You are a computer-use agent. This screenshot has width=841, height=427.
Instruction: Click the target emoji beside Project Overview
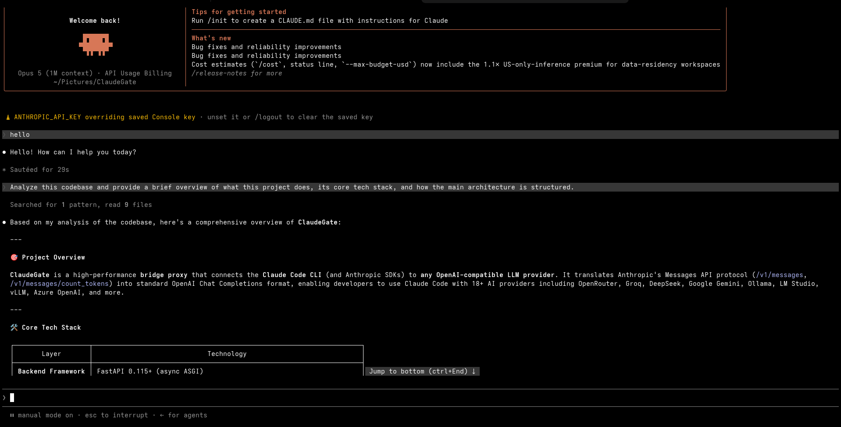14,257
